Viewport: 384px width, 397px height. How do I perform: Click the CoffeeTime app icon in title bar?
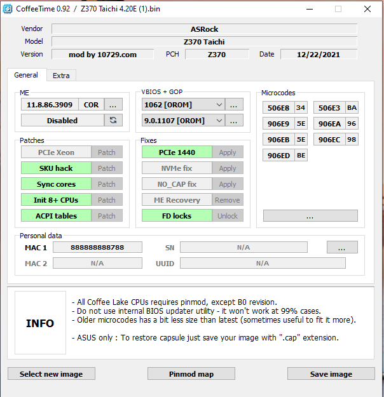(8, 9)
